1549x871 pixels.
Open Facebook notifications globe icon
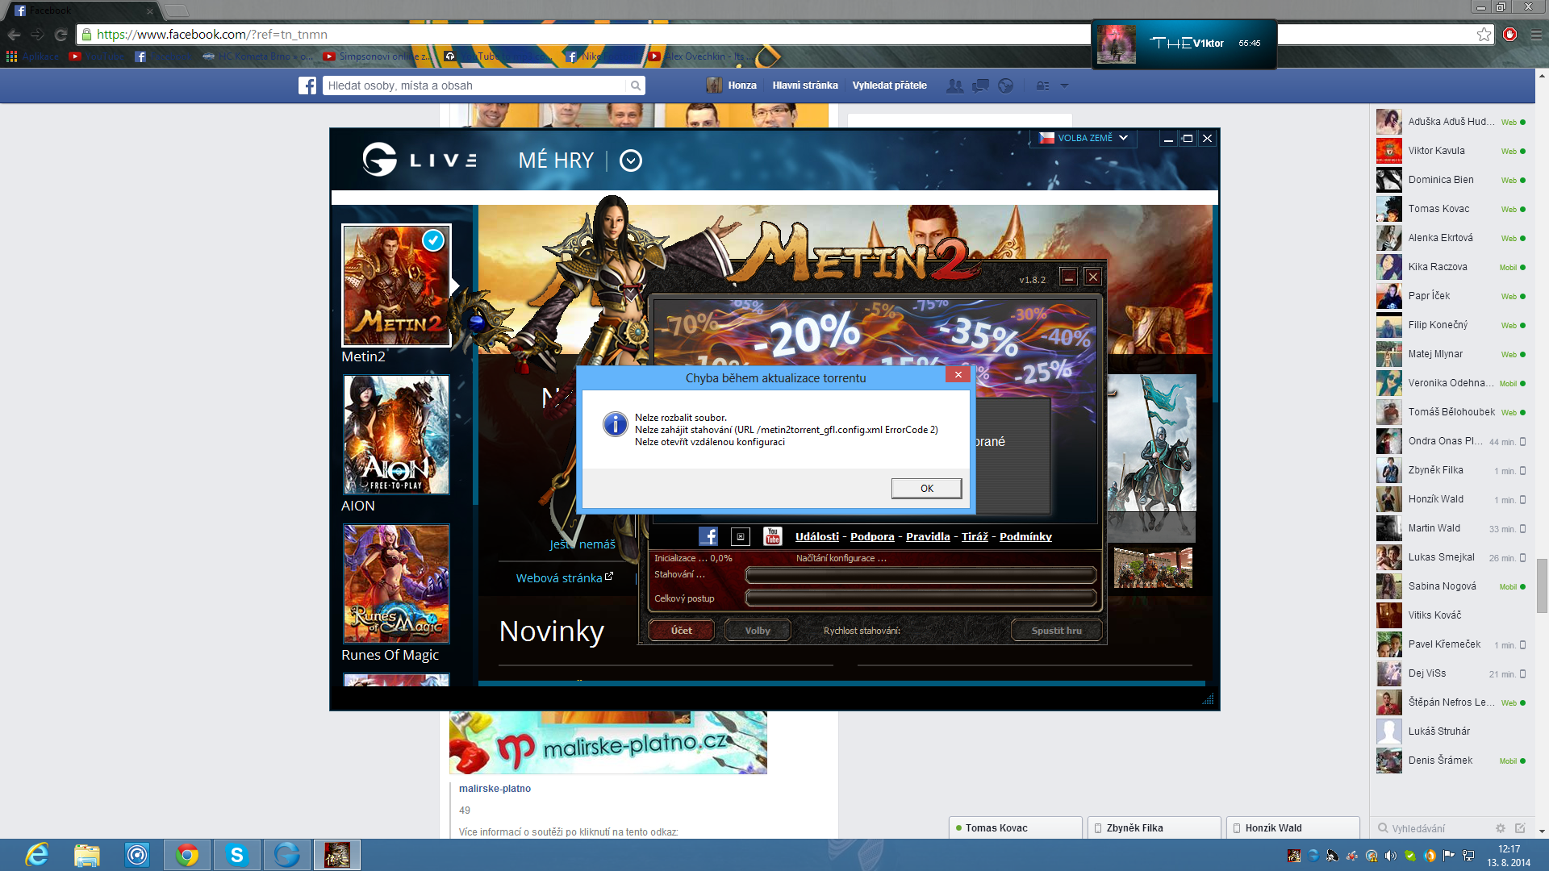coord(1005,85)
